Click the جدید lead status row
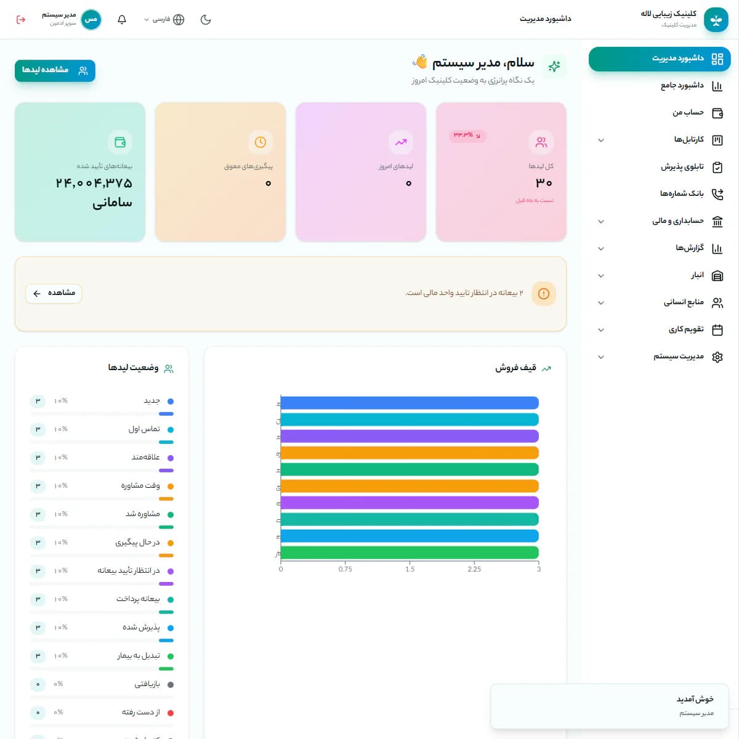The width and height of the screenshot is (739, 739). pyautogui.click(x=102, y=406)
